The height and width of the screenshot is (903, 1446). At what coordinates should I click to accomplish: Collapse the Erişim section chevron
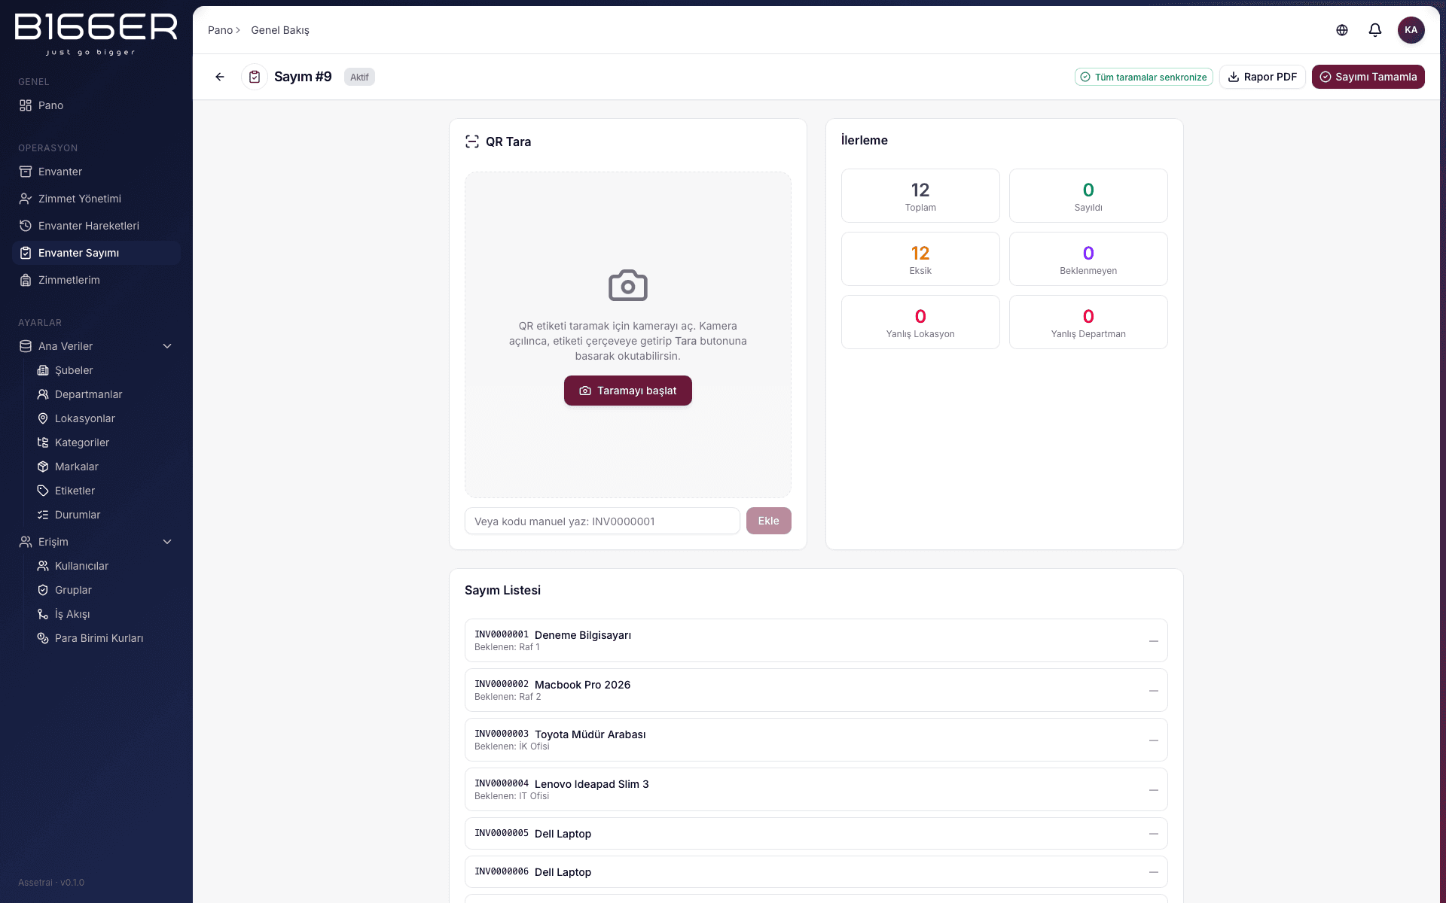click(167, 542)
